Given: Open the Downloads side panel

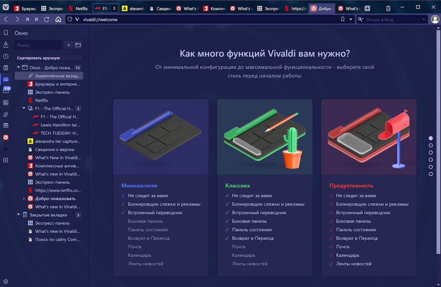Looking at the screenshot, I should pos(6,44).
